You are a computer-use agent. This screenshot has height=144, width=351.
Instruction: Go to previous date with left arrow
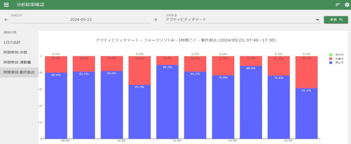click(x=6, y=20)
